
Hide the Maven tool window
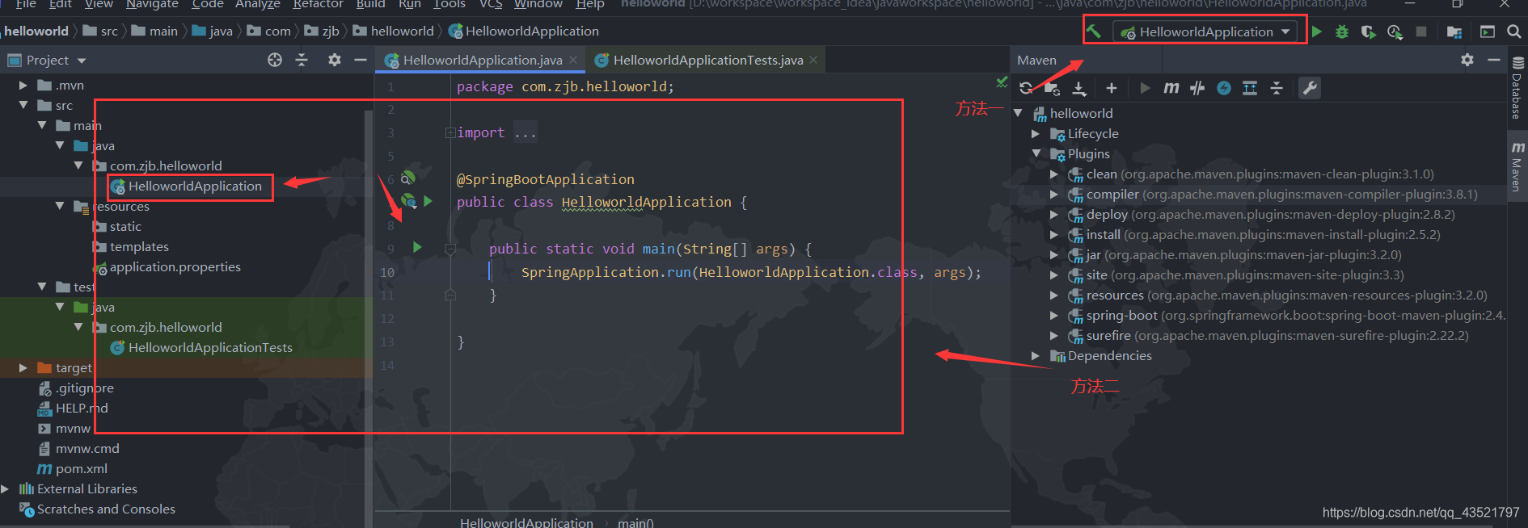[x=1494, y=60]
